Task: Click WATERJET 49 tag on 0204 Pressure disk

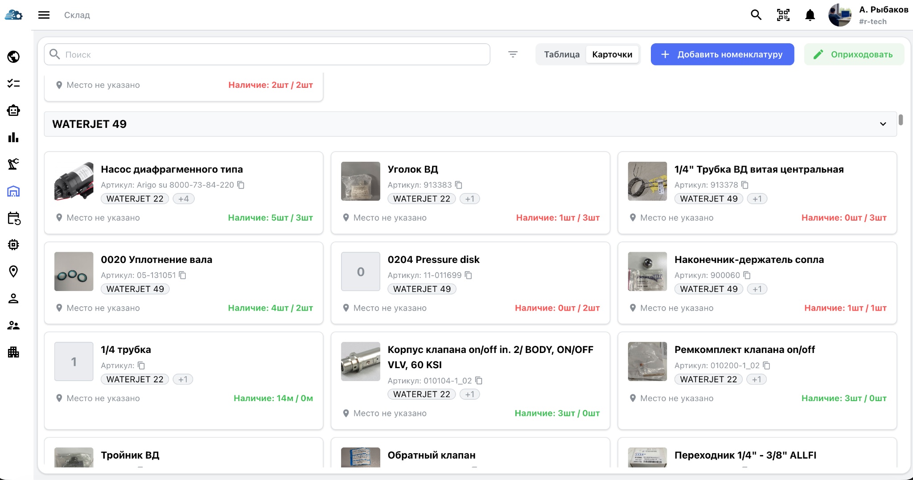Action: click(x=422, y=289)
